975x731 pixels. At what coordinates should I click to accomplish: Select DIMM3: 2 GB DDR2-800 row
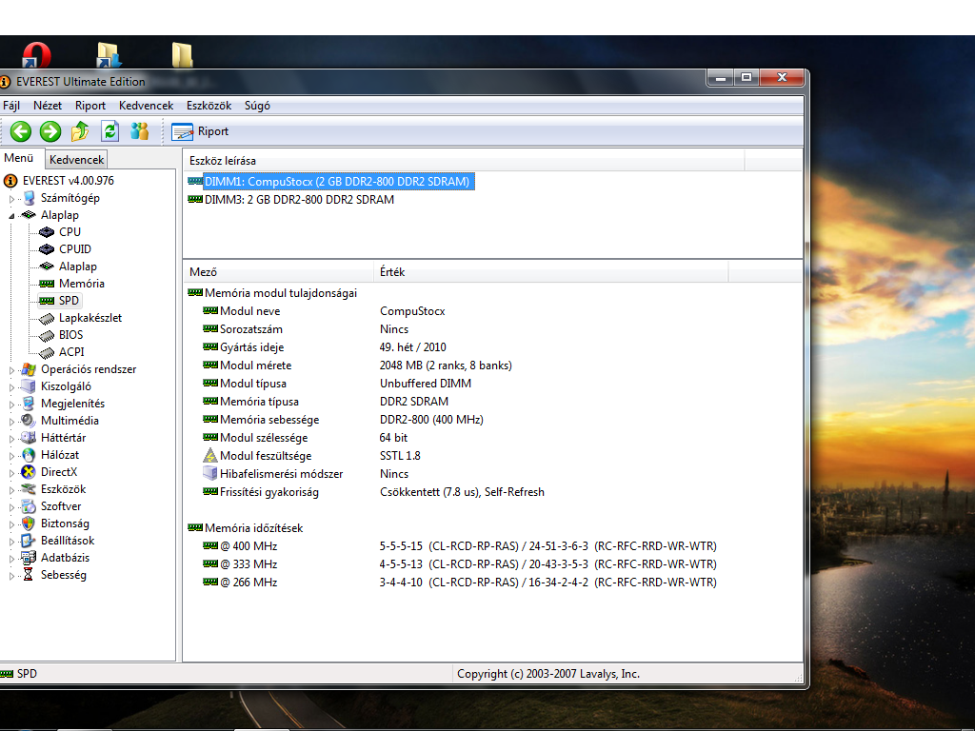pyautogui.click(x=290, y=200)
